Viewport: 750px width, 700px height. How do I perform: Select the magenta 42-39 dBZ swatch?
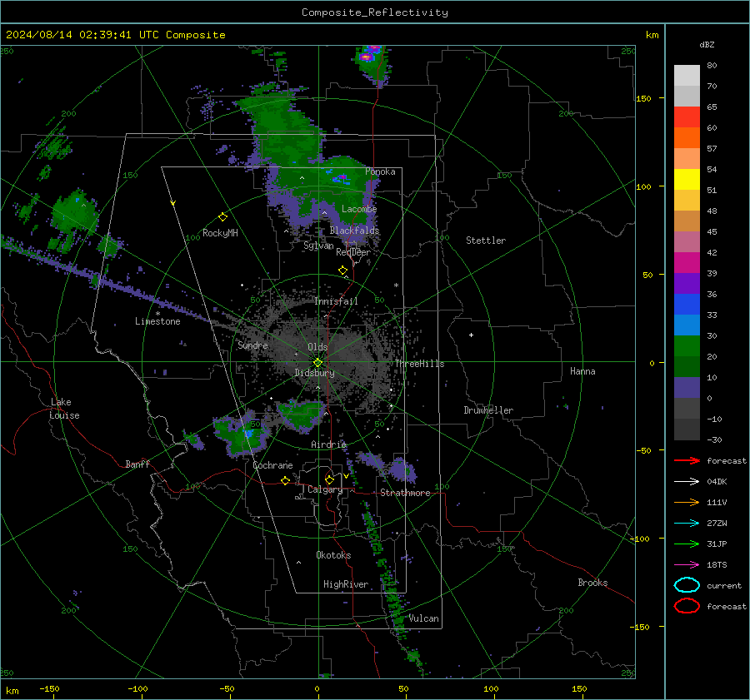(687, 263)
